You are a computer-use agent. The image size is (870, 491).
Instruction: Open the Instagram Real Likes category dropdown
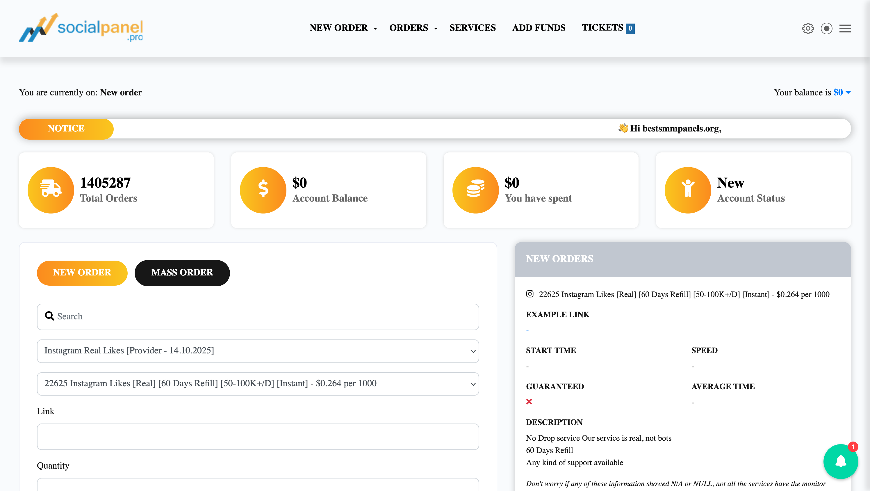[258, 351]
